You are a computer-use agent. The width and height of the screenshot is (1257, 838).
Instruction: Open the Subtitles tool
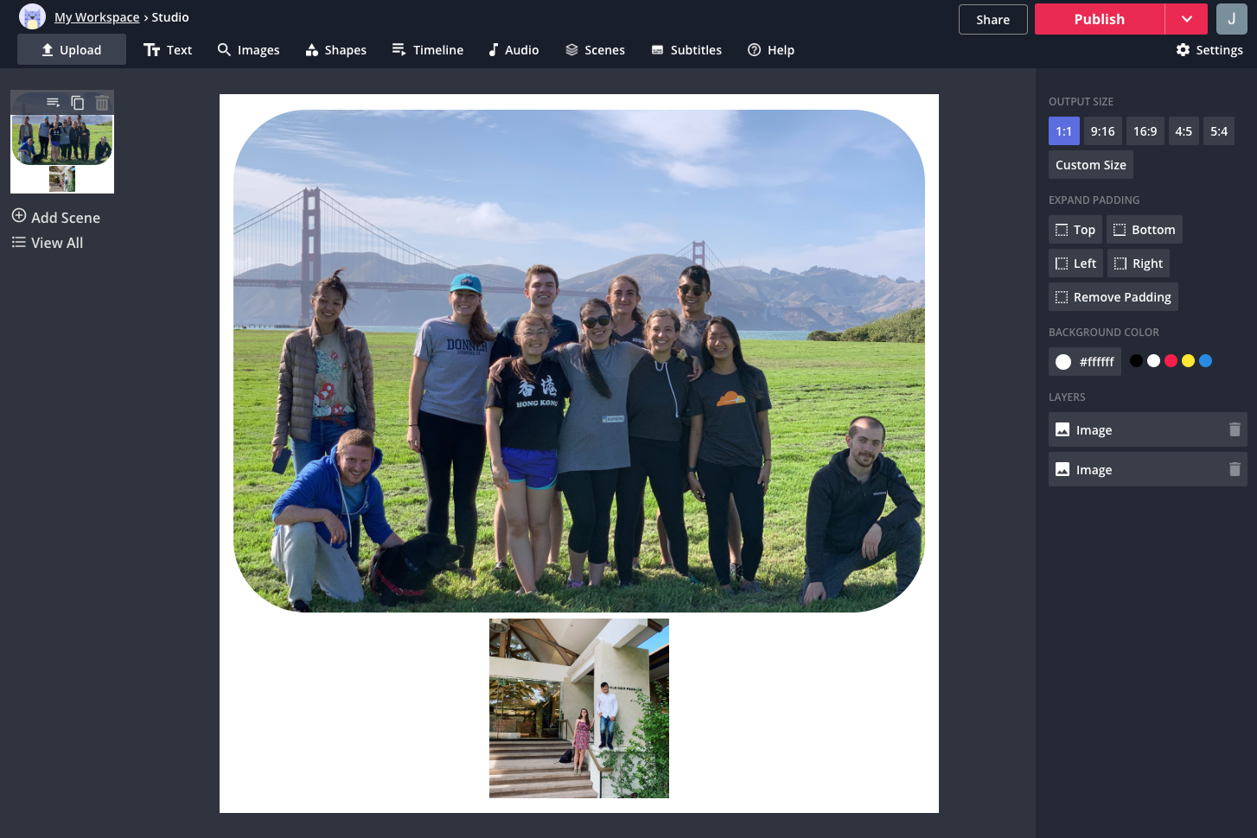click(686, 50)
